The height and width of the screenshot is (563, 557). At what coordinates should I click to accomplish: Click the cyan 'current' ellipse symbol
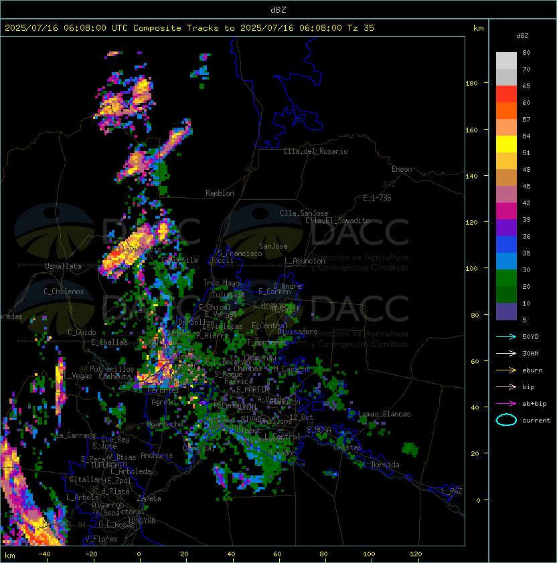(x=506, y=420)
